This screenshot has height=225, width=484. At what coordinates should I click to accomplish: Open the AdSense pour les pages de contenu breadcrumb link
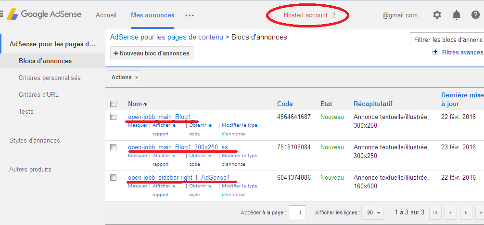[x=166, y=38]
